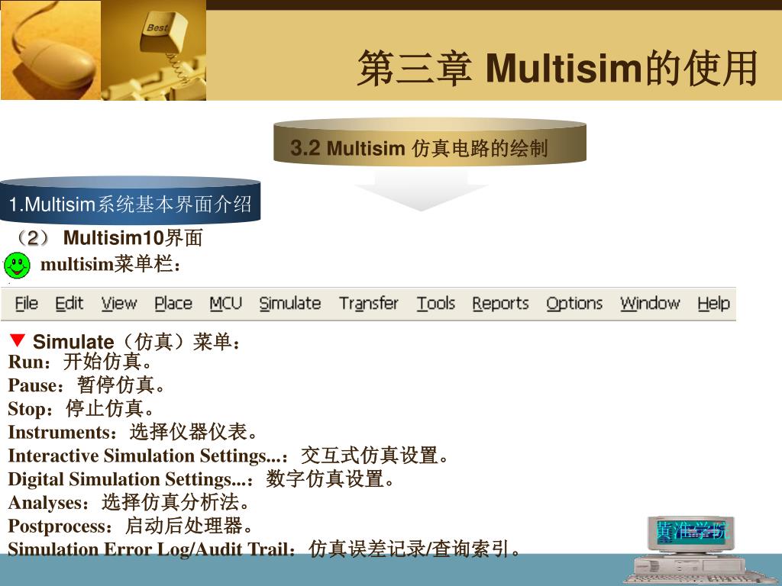This screenshot has height=586, width=782.
Task: Click the Digital Simulation Settings line
Action: (202, 479)
